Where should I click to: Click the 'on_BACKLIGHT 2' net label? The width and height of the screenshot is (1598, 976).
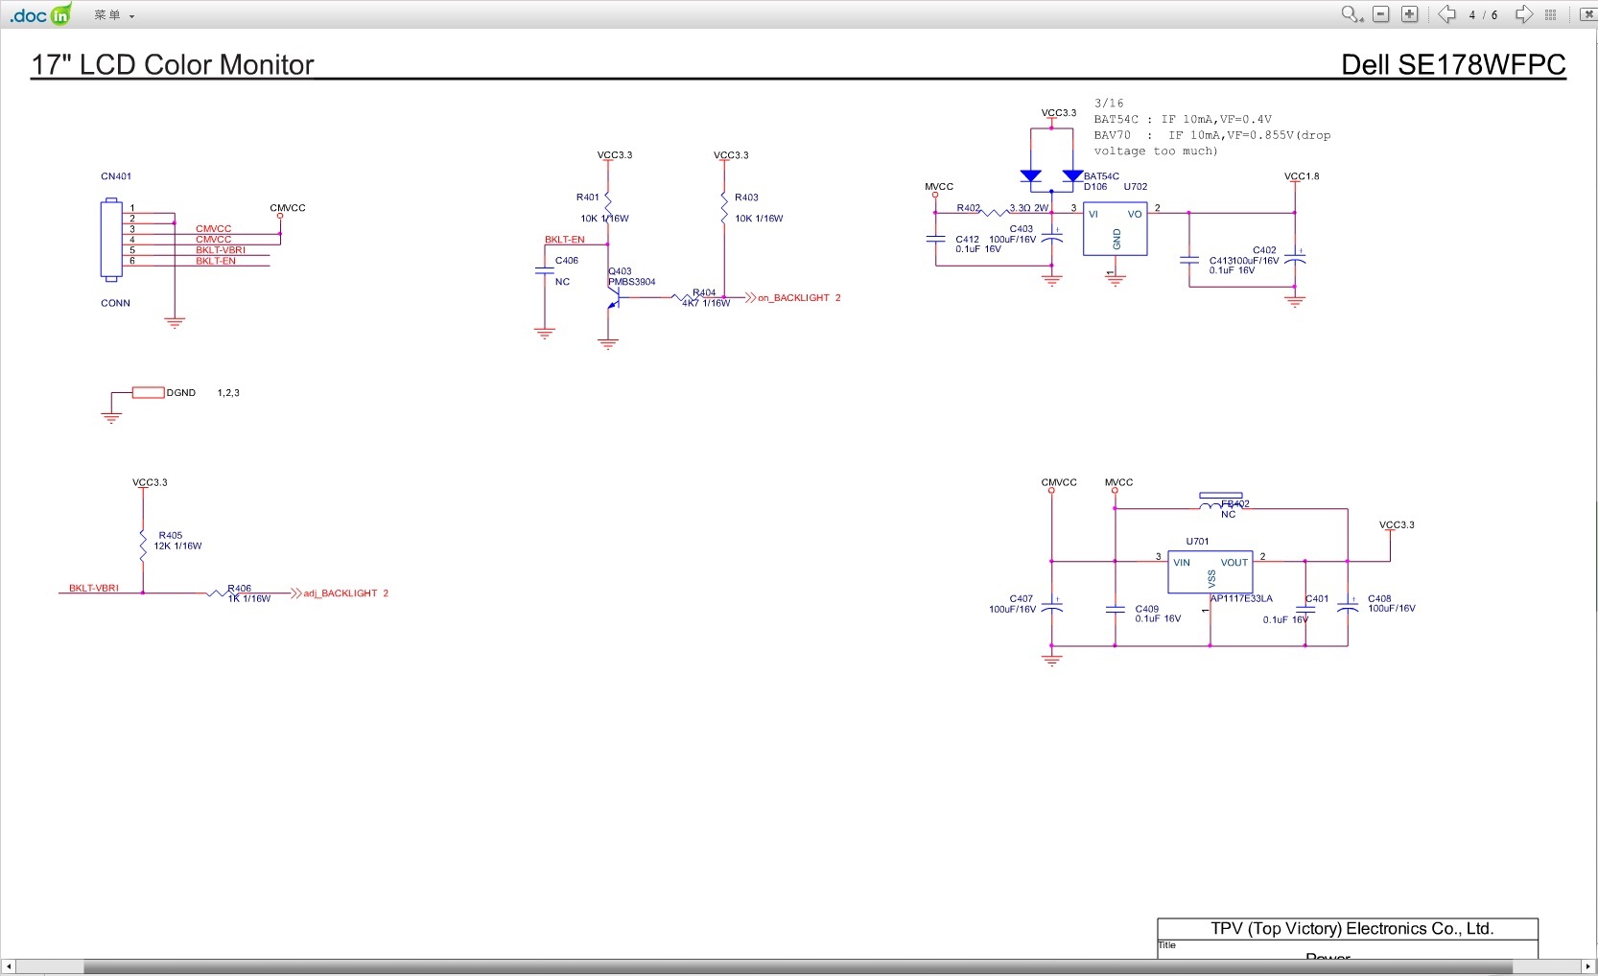[x=799, y=298]
